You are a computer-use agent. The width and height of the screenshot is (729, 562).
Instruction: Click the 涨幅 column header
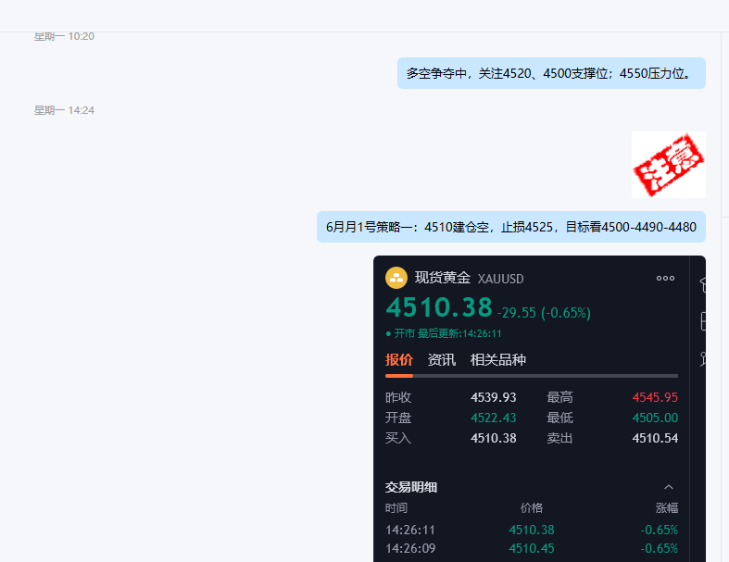(667, 508)
